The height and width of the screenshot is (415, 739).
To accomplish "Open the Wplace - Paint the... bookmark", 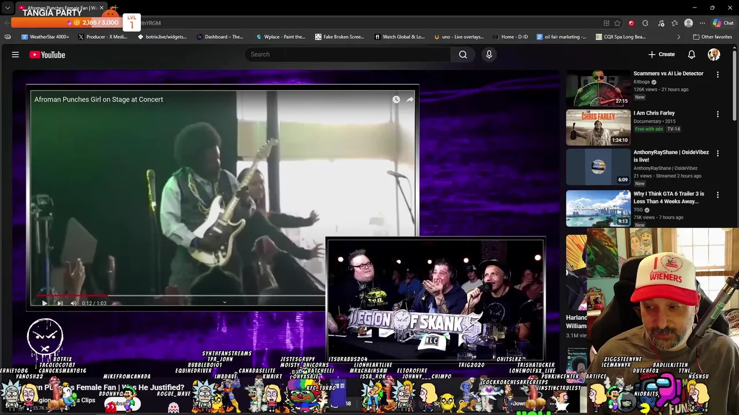I will pyautogui.click(x=280, y=37).
